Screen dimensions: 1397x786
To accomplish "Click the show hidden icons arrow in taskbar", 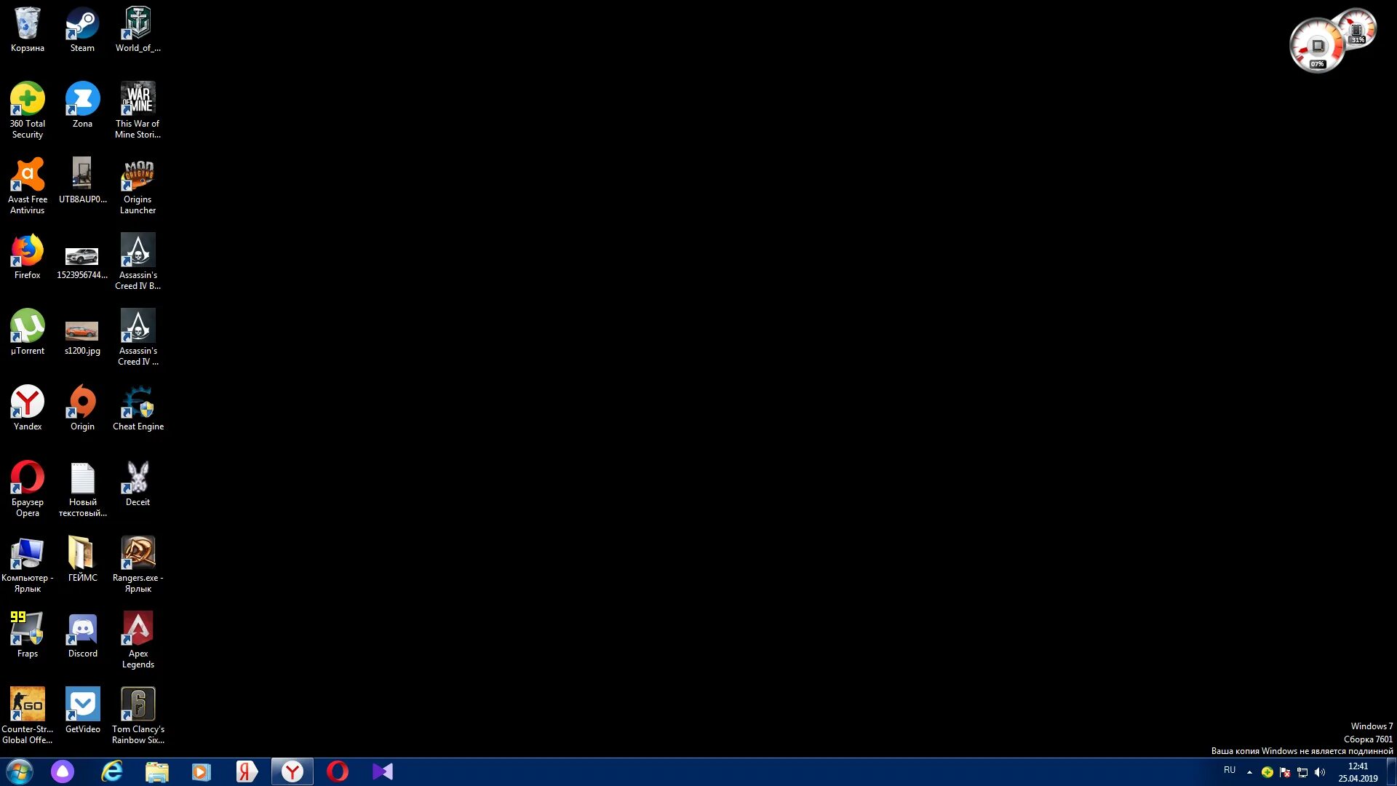I will (1249, 771).
